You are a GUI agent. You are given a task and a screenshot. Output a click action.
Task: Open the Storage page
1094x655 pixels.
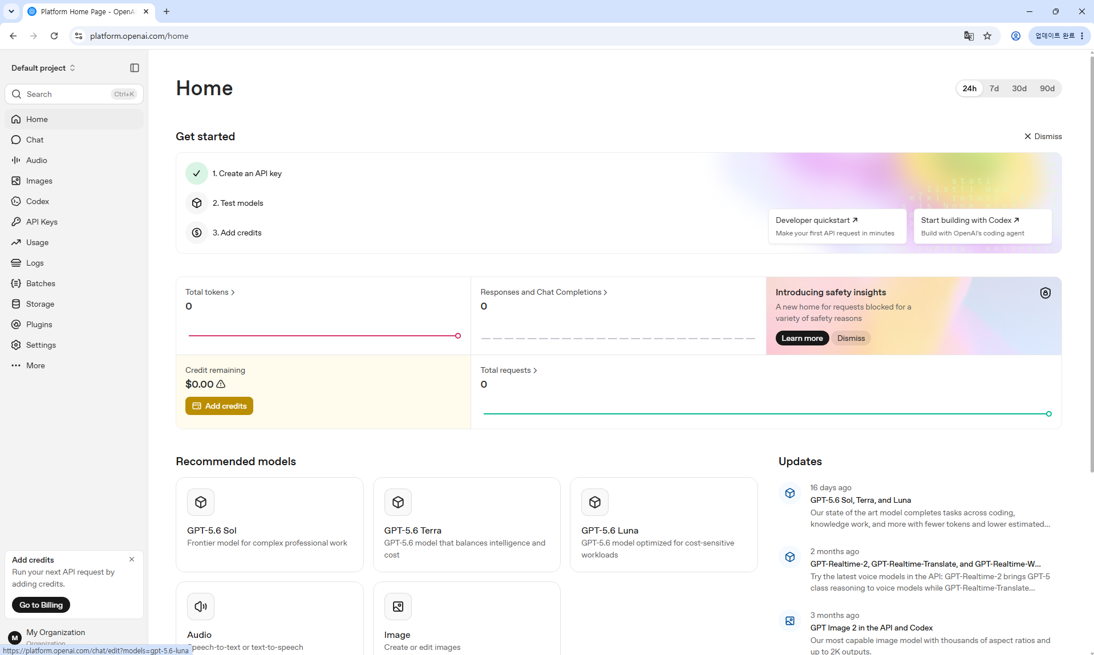tap(74, 304)
